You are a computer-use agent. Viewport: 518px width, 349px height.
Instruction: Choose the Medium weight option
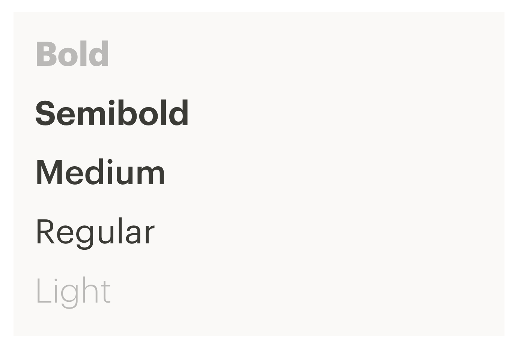pos(100,172)
